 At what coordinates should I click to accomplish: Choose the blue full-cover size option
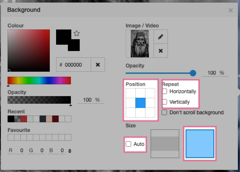click(200, 144)
